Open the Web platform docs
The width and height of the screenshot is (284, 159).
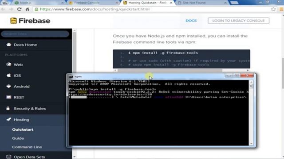(x=18, y=64)
